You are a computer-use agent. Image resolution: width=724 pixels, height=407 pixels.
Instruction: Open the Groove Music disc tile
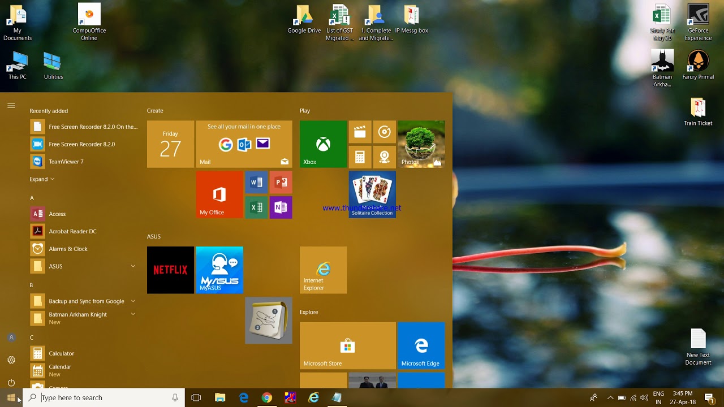385,132
